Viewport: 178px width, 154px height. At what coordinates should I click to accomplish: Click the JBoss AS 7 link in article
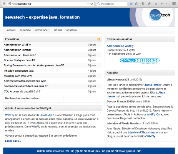pyautogui.click(x=47, y=115)
